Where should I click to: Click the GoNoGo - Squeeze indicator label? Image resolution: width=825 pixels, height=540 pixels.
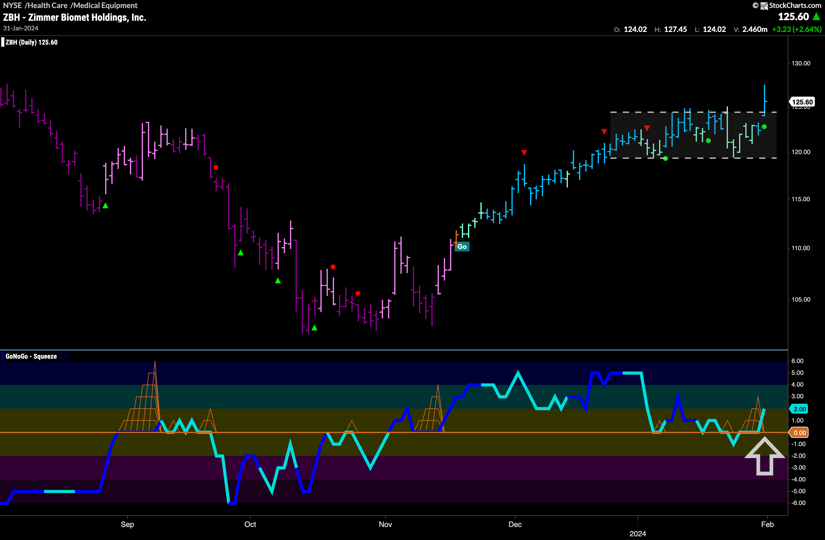pos(31,356)
